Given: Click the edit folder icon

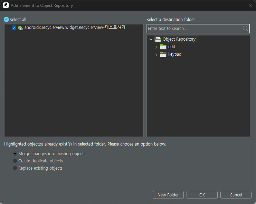Looking at the screenshot, I should [x=163, y=47].
